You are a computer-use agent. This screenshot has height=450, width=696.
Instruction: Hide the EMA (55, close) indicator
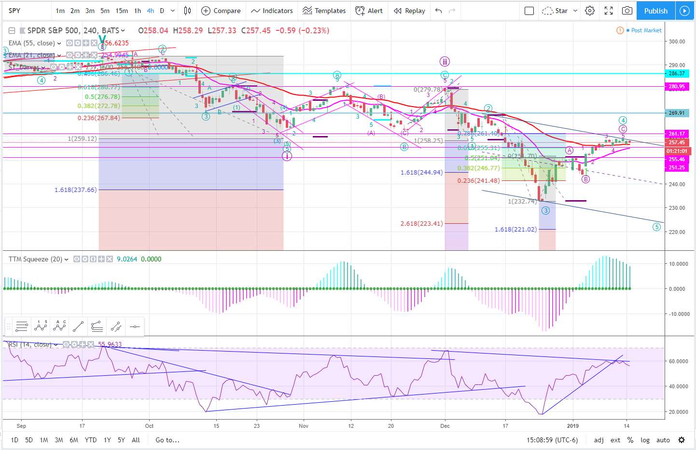click(x=70, y=43)
